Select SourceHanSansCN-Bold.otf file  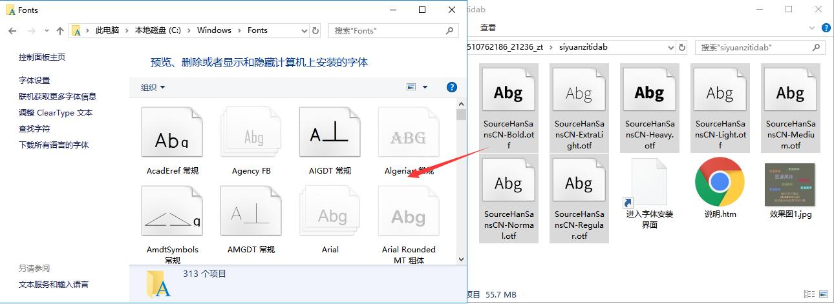[508, 94]
